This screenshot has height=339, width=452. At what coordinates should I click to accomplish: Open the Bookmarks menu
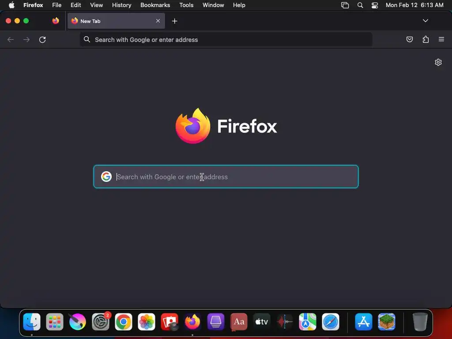pyautogui.click(x=155, y=5)
